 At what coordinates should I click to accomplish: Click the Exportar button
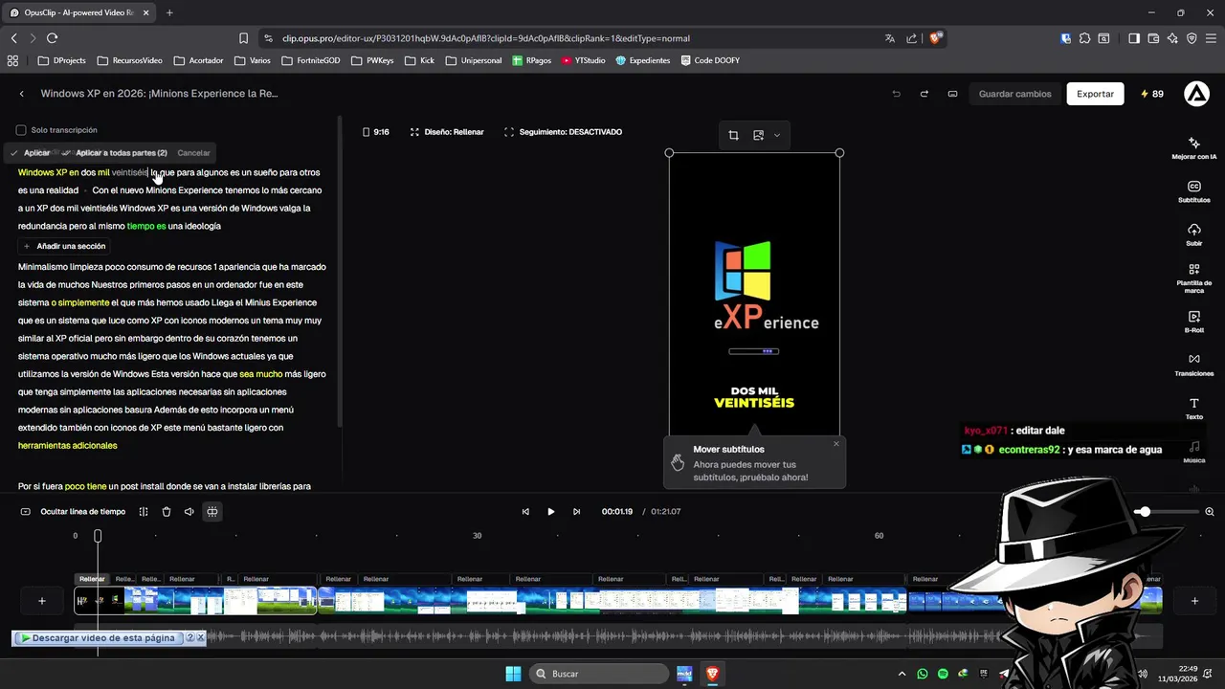tap(1095, 94)
